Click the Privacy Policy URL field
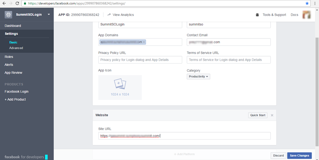Viewport: 319px width, 160px height. pyautogui.click(x=140, y=60)
